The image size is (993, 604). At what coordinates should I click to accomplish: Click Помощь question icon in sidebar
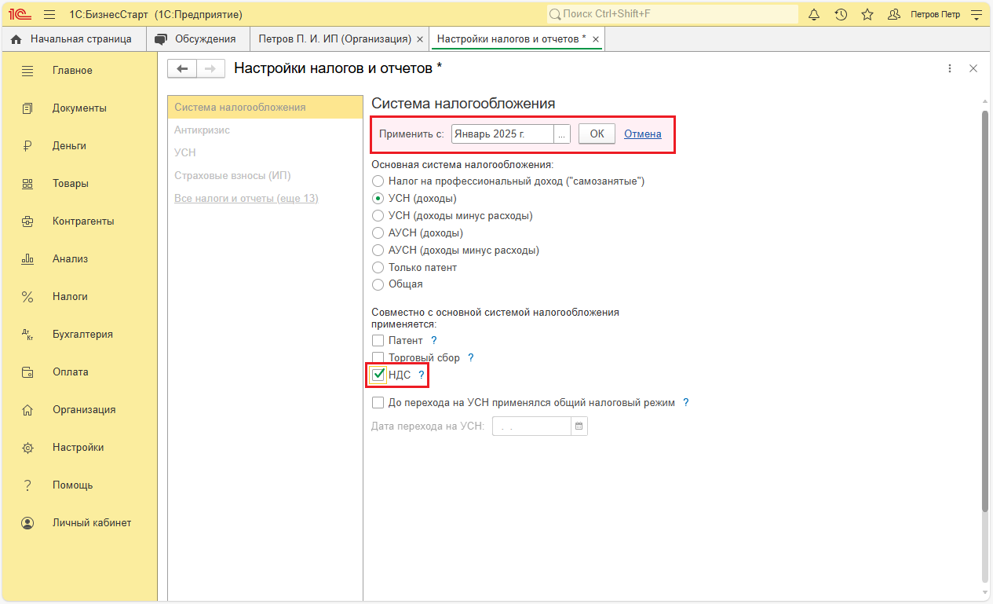tap(27, 485)
